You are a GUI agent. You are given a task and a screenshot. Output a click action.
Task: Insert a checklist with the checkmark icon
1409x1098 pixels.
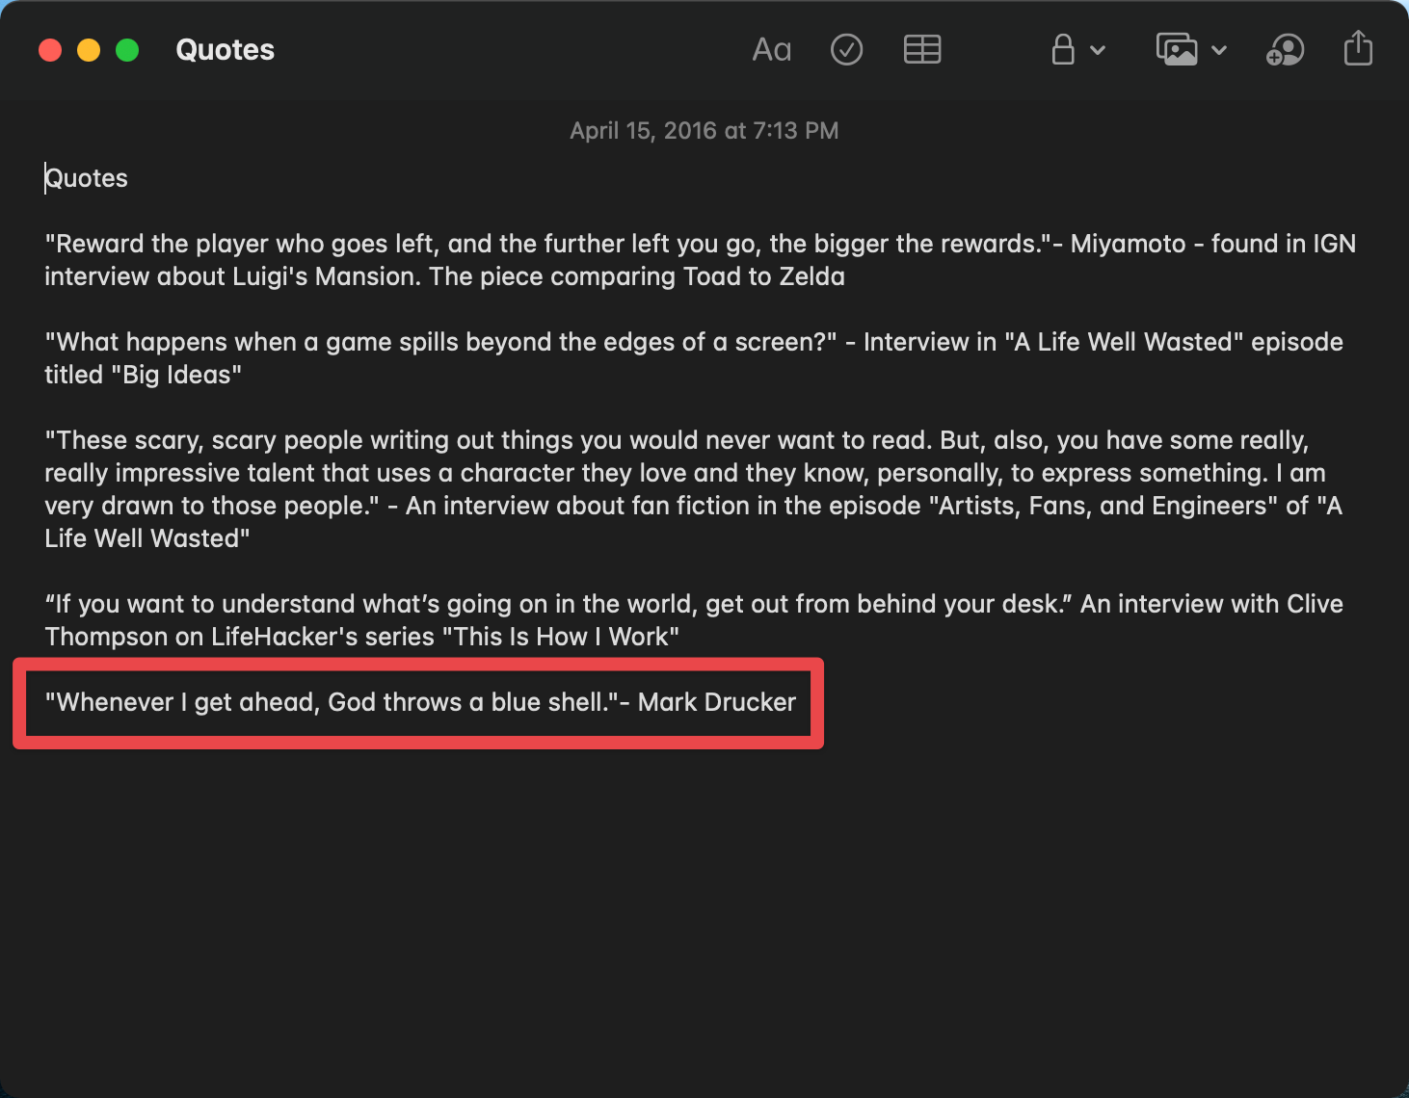(x=846, y=50)
